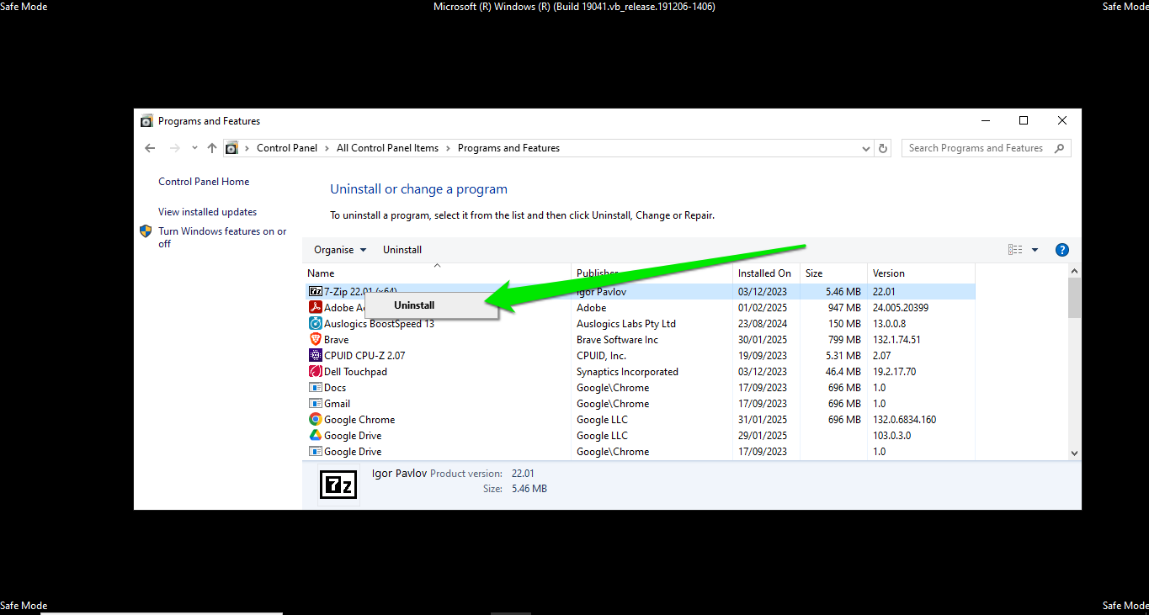Click the Brave lion icon
1149x615 pixels.
click(x=316, y=340)
